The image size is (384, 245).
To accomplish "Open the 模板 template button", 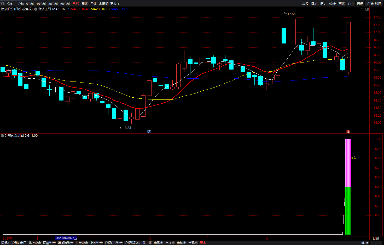I will pos(365,243).
